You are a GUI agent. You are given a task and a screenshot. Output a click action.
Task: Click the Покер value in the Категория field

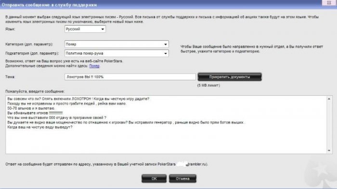coord(71,44)
